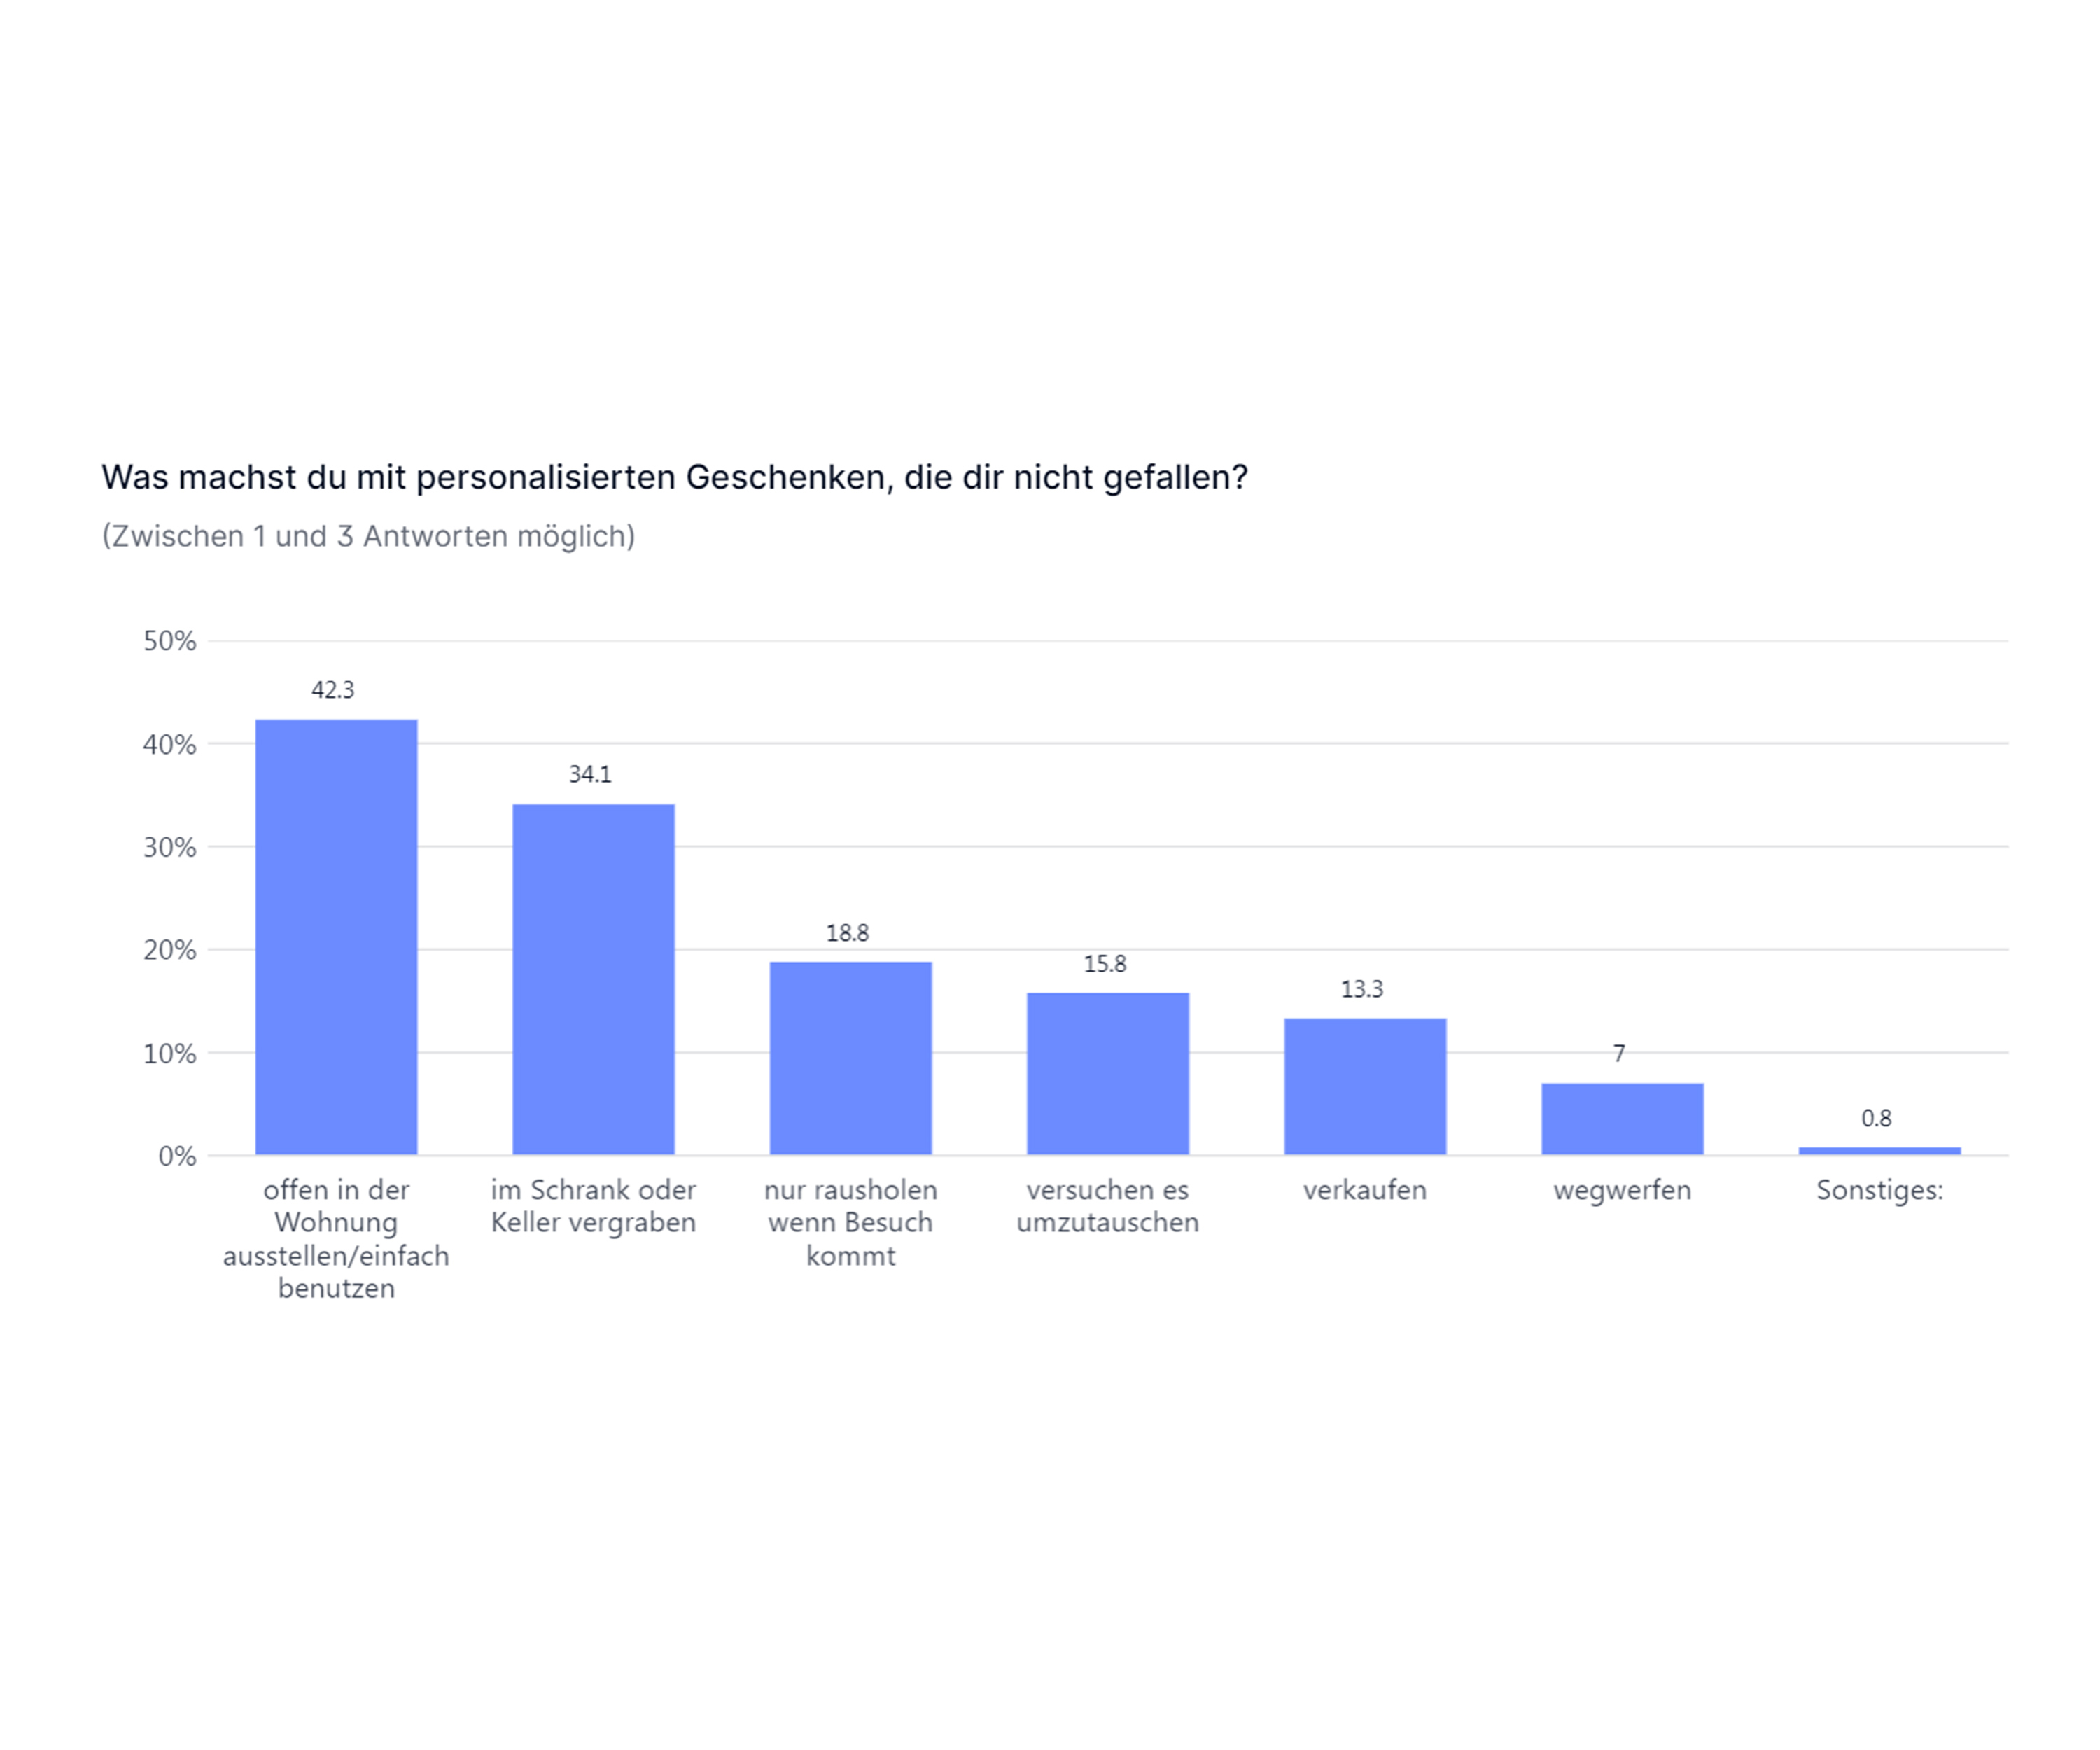Select the 15.8 value label
The image size is (2100, 1750).
coord(1104,964)
